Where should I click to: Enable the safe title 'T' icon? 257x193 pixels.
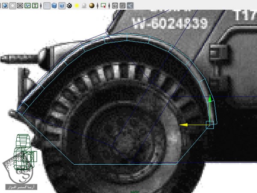tap(35, 6)
